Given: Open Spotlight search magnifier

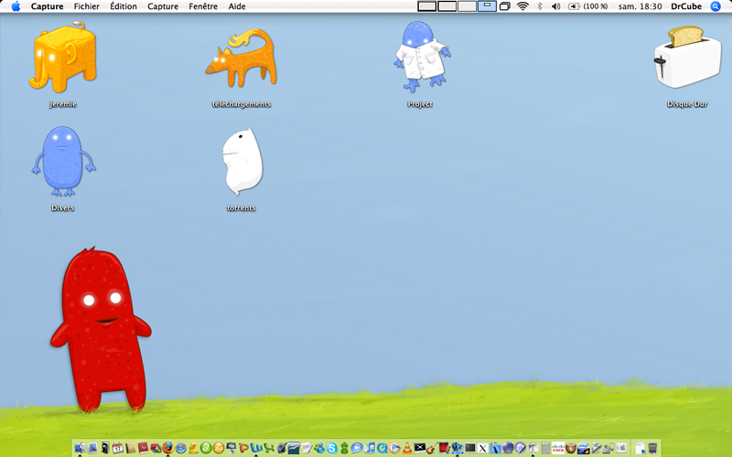Looking at the screenshot, I should 716,6.
